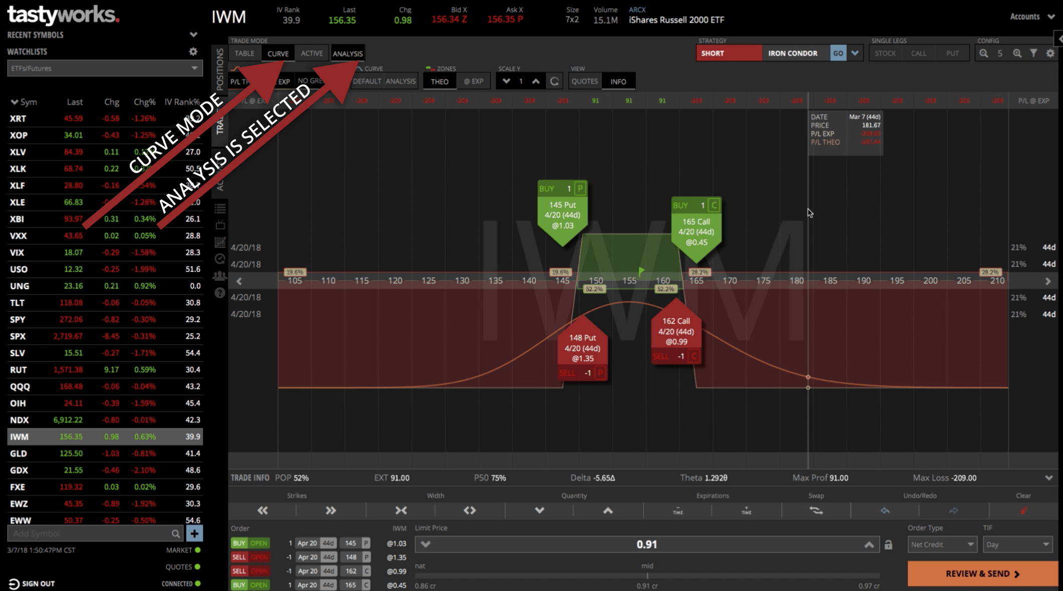The height and width of the screenshot is (591, 1063).
Task: Click SIGN OUT
Action: point(32,583)
